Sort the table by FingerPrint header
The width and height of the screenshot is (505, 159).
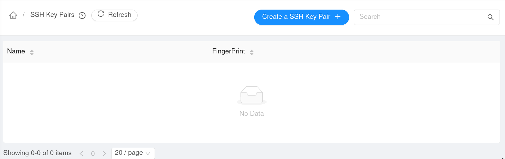(x=229, y=51)
